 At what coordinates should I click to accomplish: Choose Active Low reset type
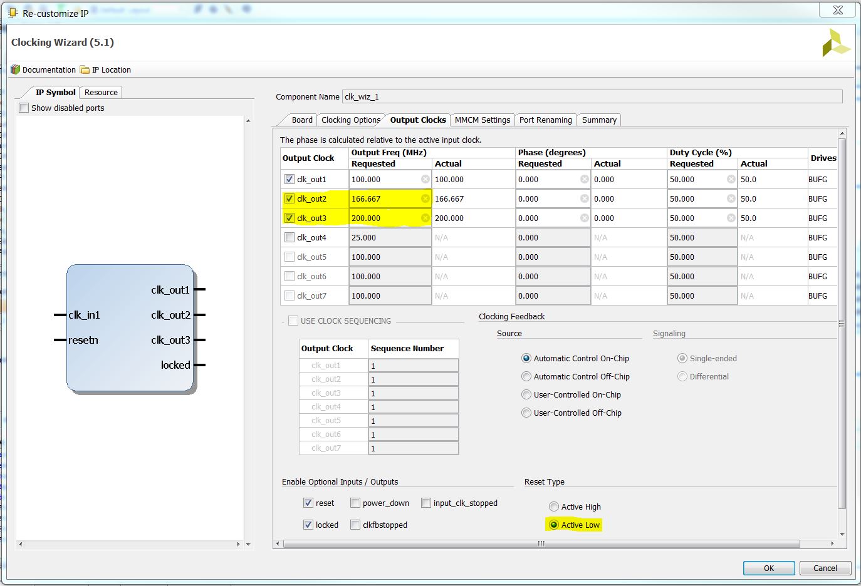click(x=554, y=525)
